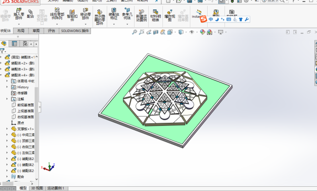317x191 pixels.
Task: Click the 插入零部件 insert components tool
Action: click(x=19, y=14)
